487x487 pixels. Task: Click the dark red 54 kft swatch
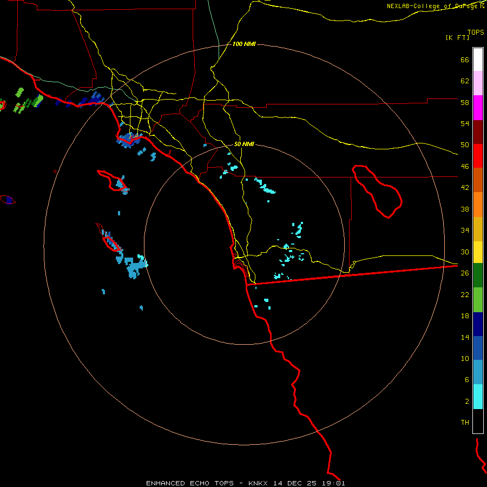point(478,132)
